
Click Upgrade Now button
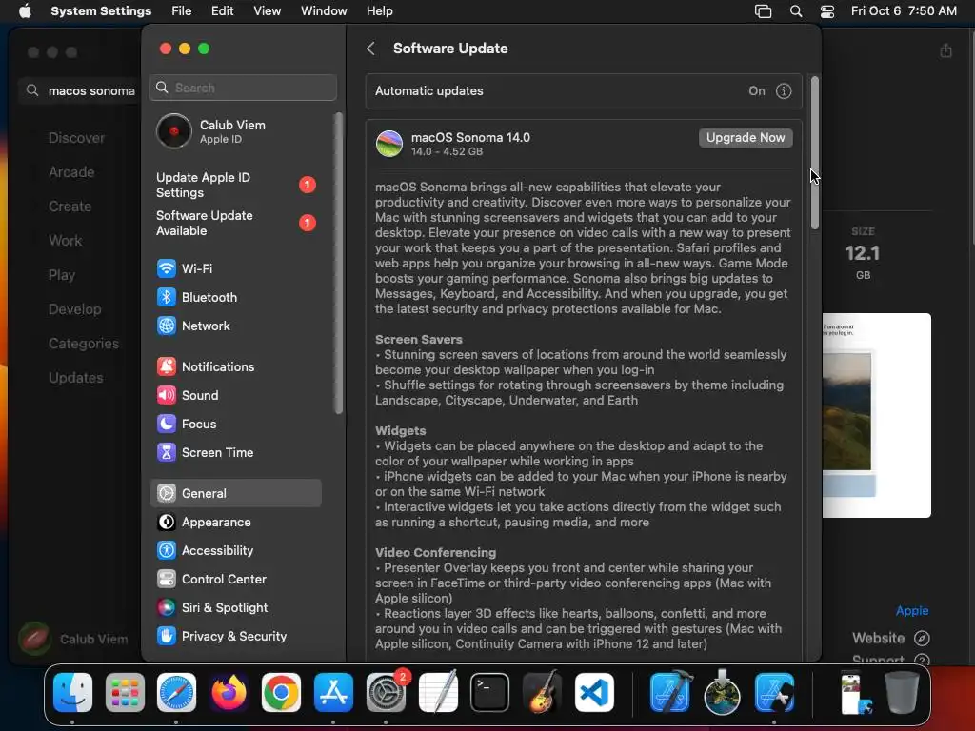point(745,138)
